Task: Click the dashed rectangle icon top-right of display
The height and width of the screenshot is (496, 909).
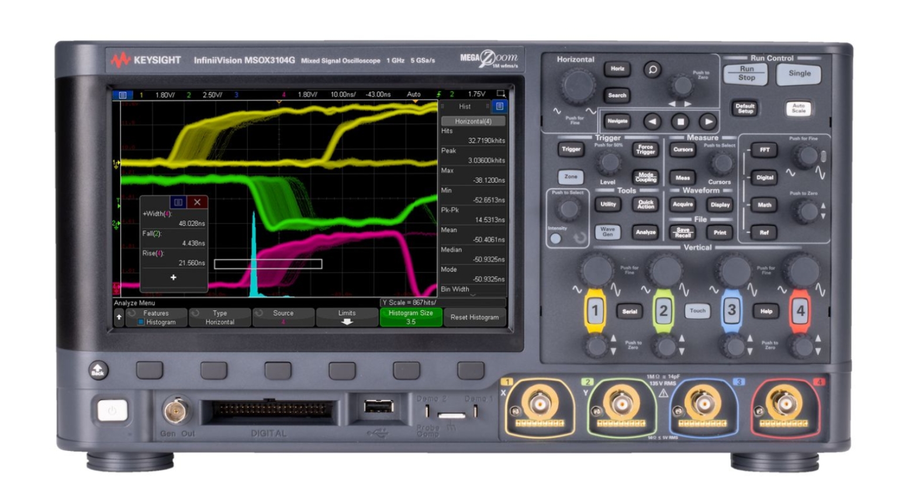Action: click(500, 92)
